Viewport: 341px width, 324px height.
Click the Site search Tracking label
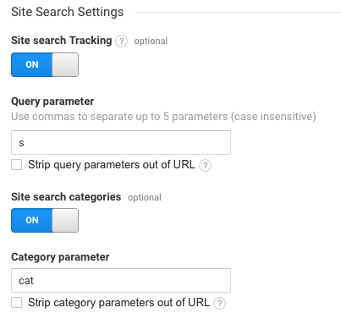(62, 41)
